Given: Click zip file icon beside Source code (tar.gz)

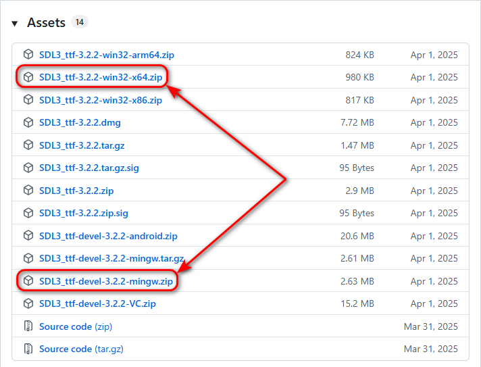Looking at the screenshot, I should coord(28,349).
